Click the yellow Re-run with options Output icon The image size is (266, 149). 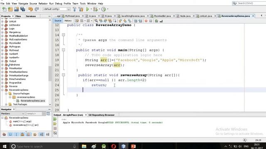click(55, 124)
